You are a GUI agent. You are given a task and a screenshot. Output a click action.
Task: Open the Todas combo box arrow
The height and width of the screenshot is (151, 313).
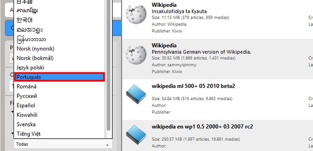point(108,145)
